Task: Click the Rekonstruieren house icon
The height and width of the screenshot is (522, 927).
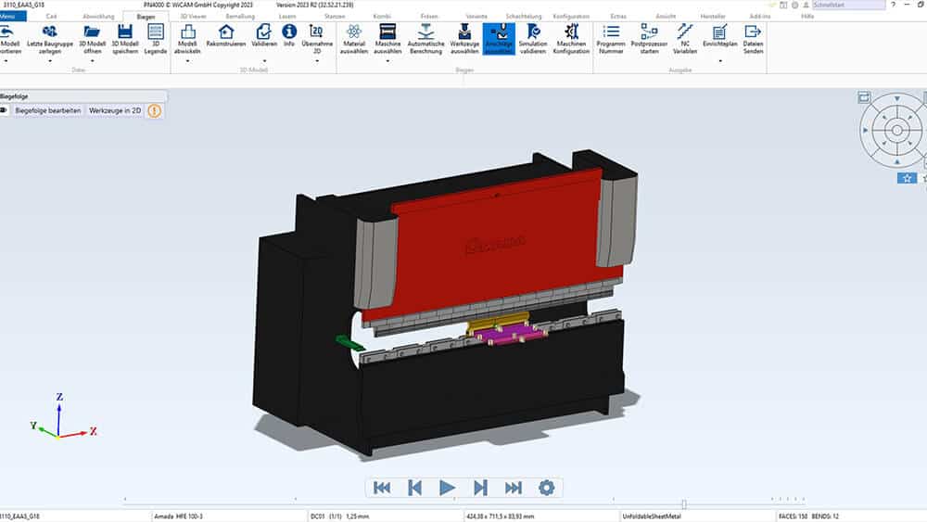Action: pos(225,33)
